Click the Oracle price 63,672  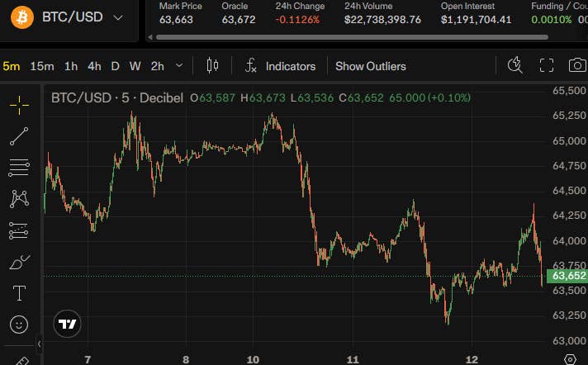pos(239,20)
